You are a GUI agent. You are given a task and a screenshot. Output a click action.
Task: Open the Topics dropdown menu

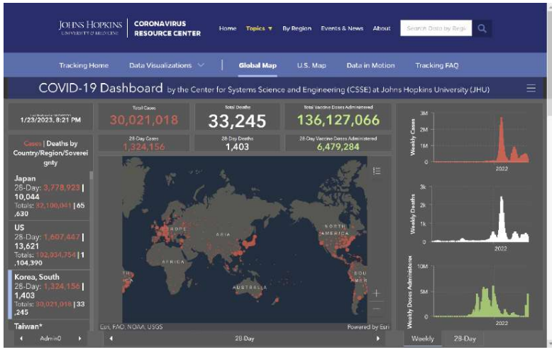pos(259,28)
